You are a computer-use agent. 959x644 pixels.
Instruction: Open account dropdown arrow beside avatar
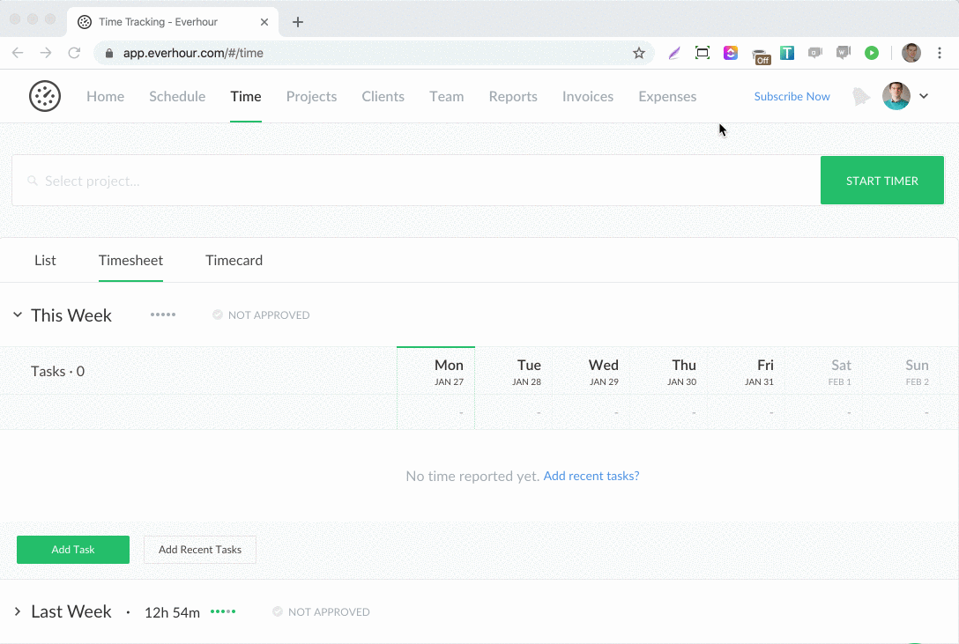(x=924, y=96)
